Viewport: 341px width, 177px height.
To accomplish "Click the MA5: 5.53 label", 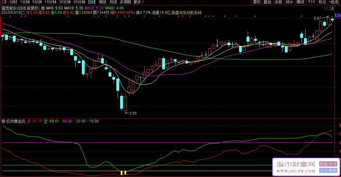I will click(54, 8).
